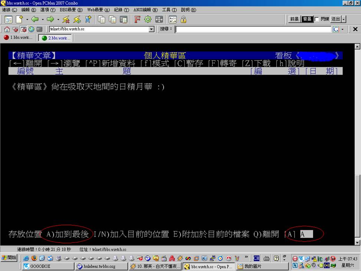Viewport: 361px width, 271px height.
Task: Click the home icon in address bar
Action: [x=7, y=29]
